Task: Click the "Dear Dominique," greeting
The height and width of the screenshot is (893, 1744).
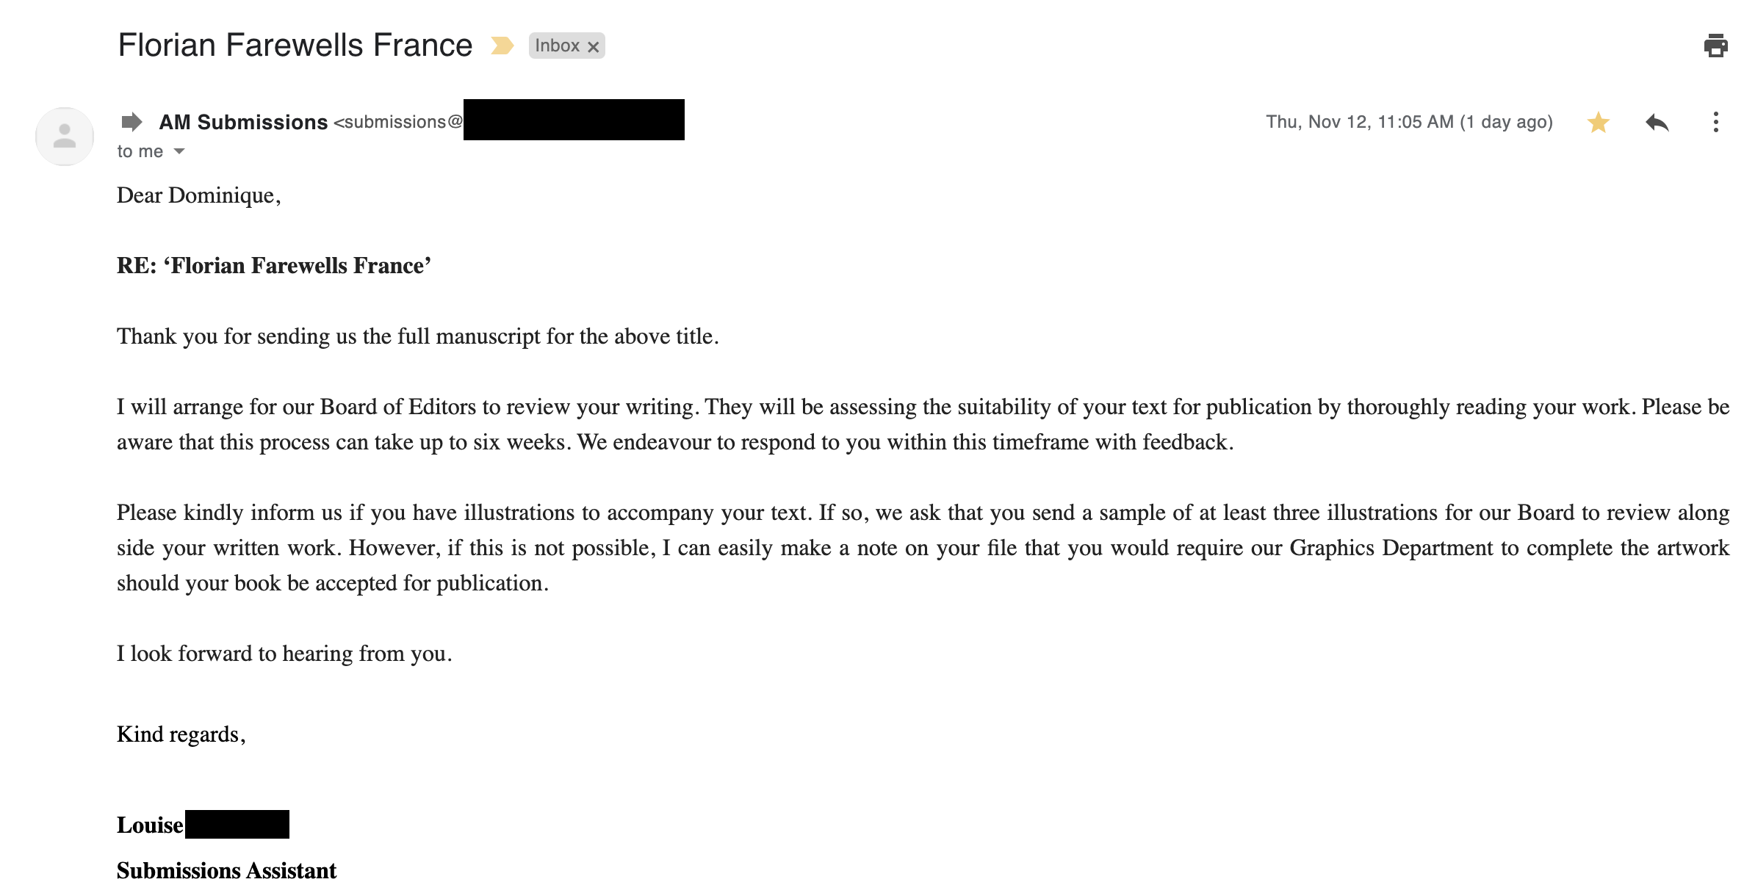Action: click(198, 195)
